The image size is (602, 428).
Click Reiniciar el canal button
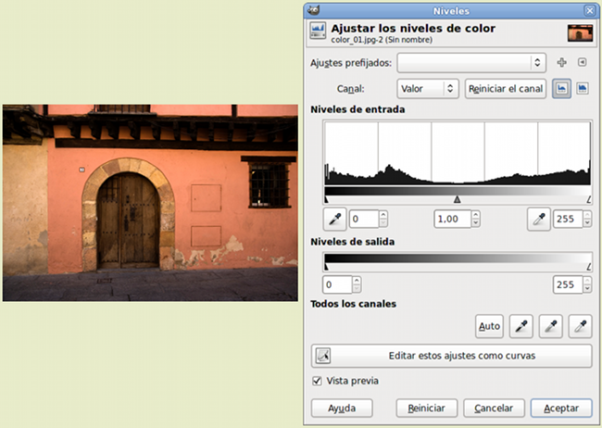(506, 89)
